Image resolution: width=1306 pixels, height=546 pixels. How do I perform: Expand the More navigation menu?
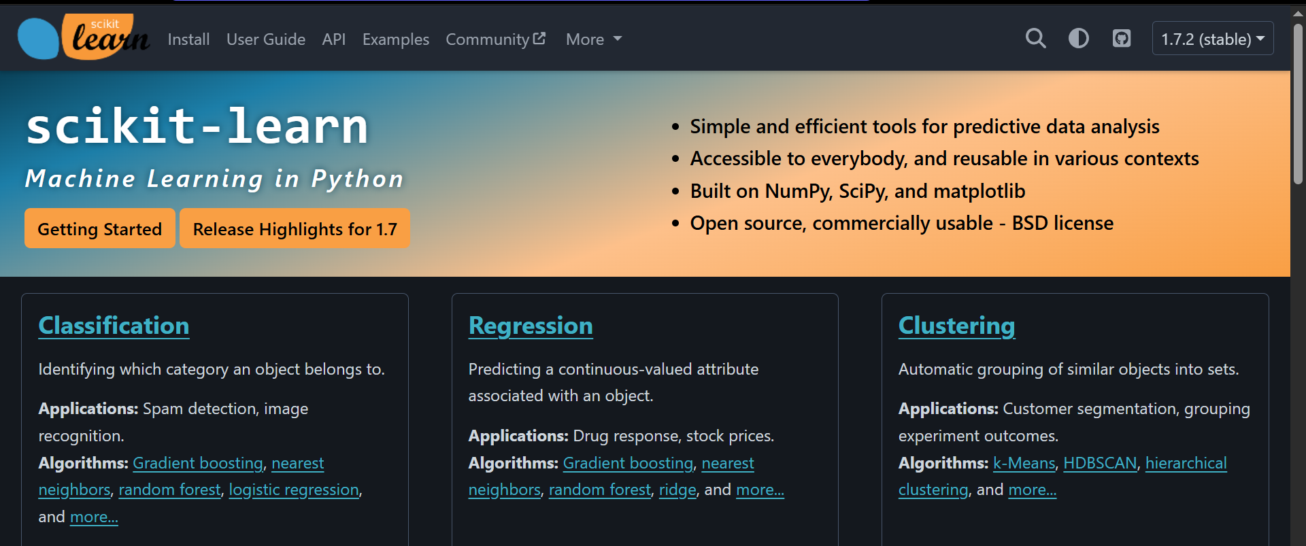pos(593,39)
